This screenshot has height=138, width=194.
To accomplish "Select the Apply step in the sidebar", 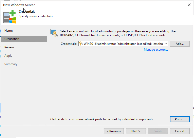I will [8, 56].
